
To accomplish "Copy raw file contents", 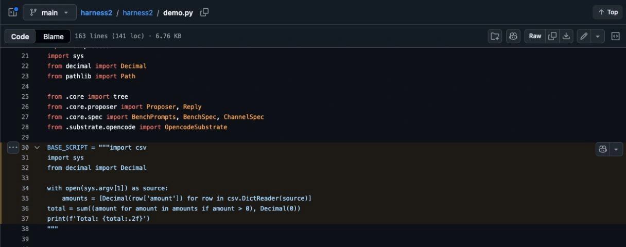I will (552, 36).
